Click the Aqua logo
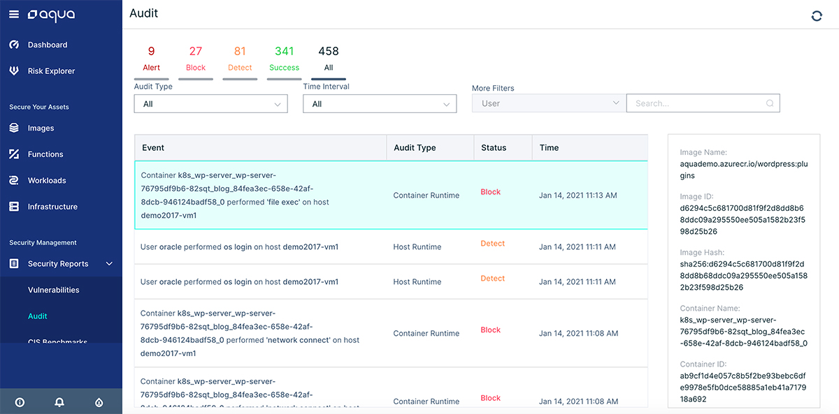This screenshot has height=414, width=839. pos(50,14)
